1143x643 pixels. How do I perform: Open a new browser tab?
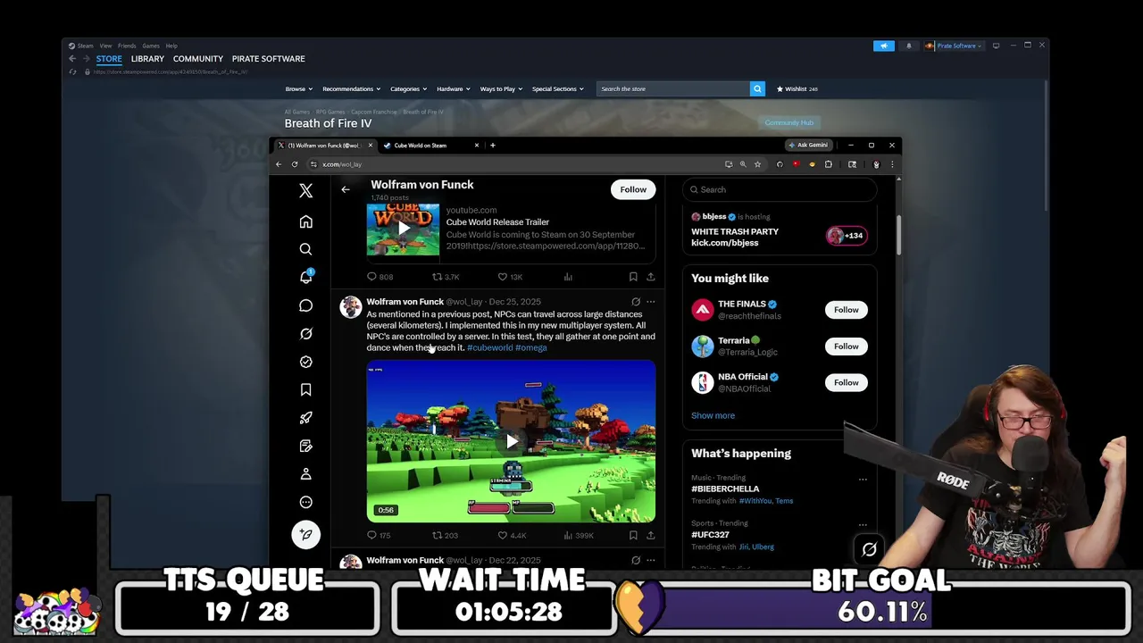pyautogui.click(x=493, y=145)
